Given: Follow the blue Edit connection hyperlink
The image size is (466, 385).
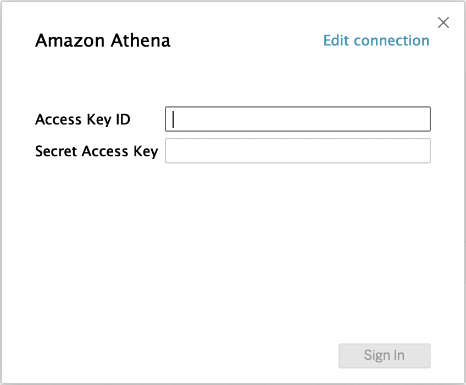Looking at the screenshot, I should (x=376, y=41).
